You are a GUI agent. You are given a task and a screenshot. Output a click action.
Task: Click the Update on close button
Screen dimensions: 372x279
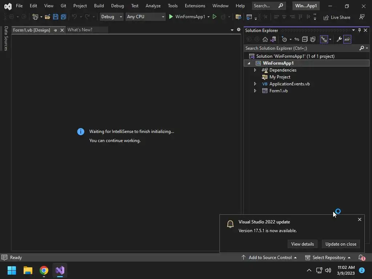(x=341, y=244)
